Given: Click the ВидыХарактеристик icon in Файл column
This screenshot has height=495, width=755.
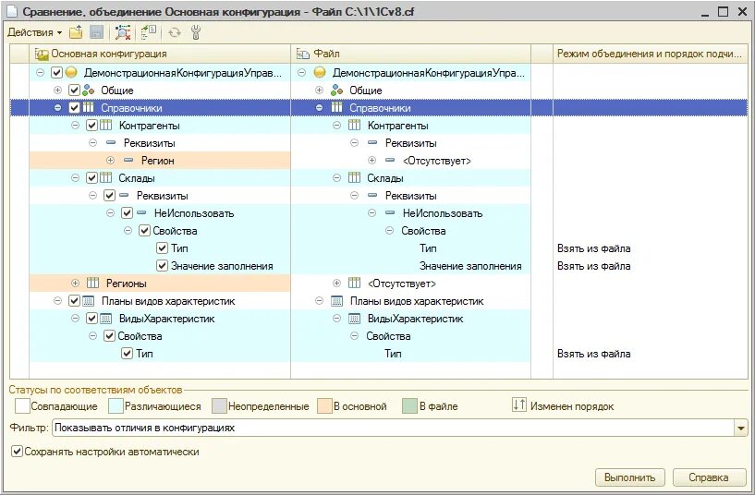Looking at the screenshot, I should [354, 319].
